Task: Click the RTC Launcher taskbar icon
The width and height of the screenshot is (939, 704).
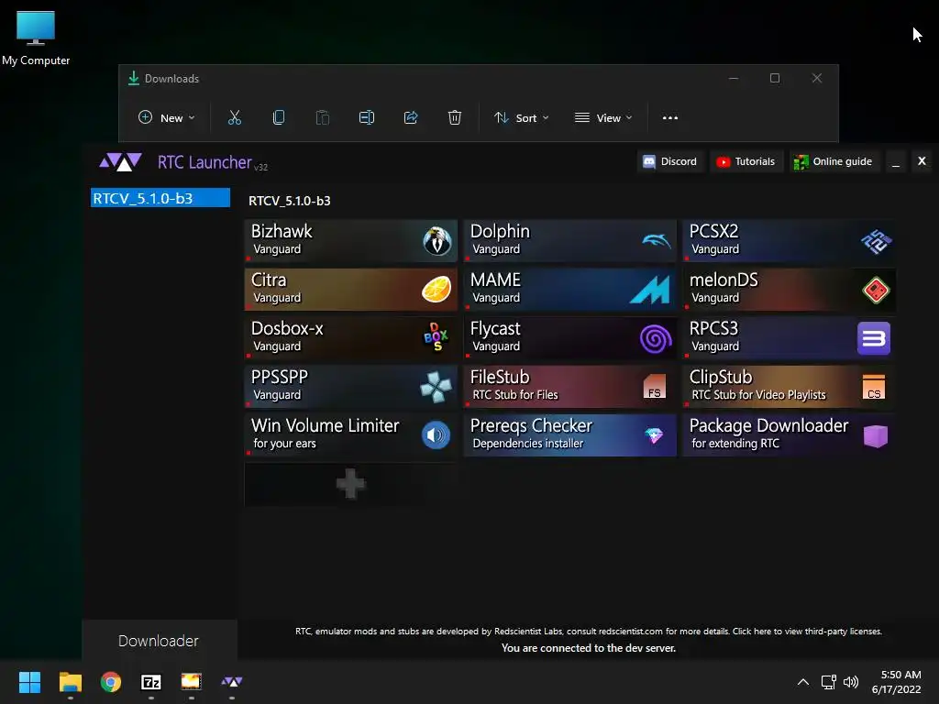Action: (232, 682)
